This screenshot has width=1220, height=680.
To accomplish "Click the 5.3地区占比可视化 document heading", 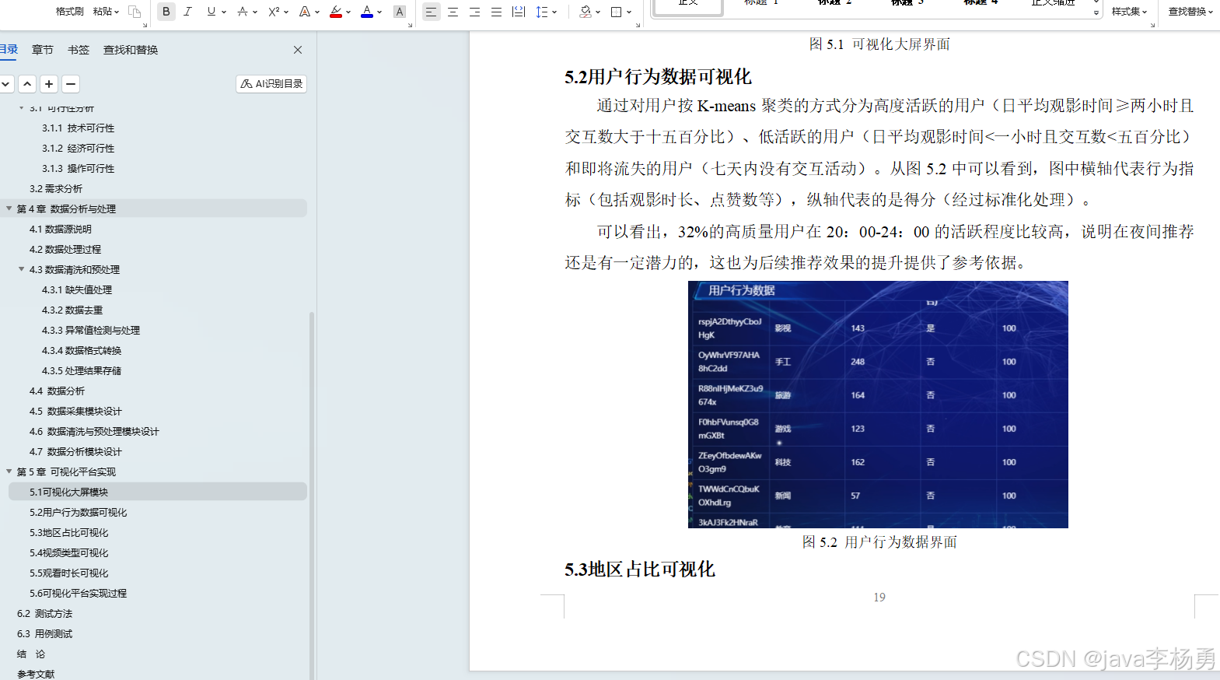I will [x=640, y=570].
